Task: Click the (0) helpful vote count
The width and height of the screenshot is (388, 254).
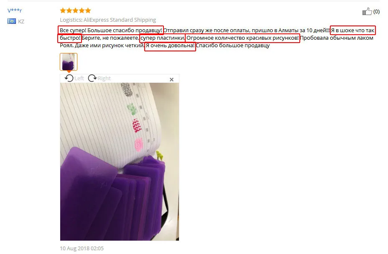Action: [376, 12]
